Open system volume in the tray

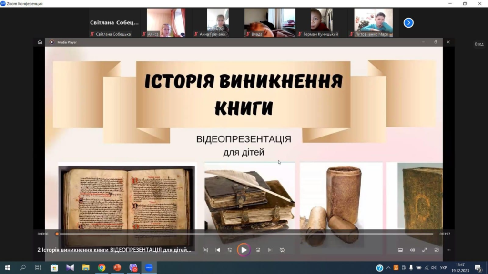(434, 268)
